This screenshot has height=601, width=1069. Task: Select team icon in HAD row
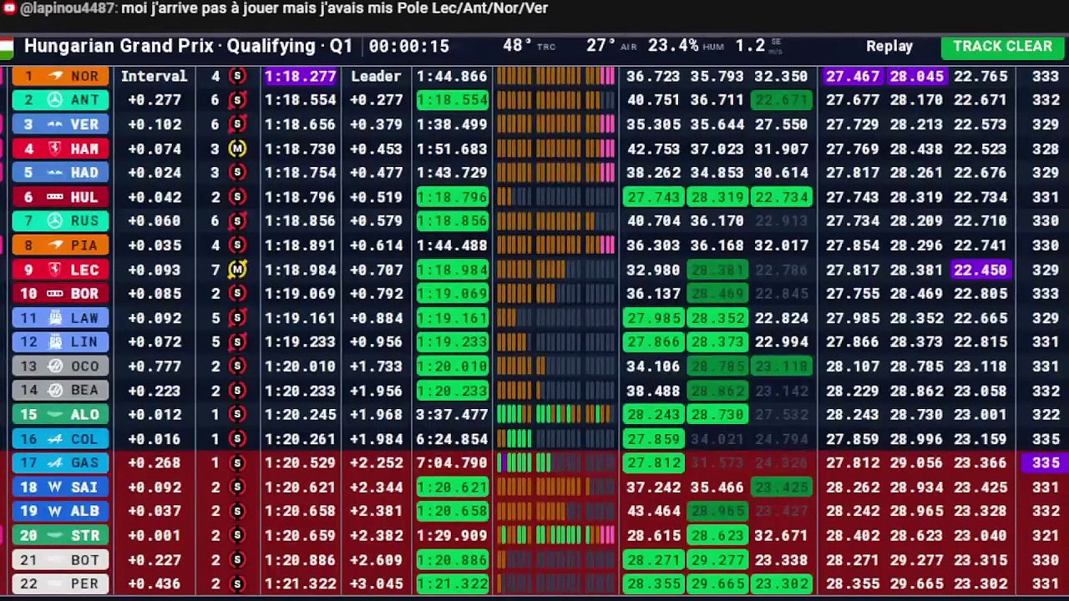click(x=55, y=173)
